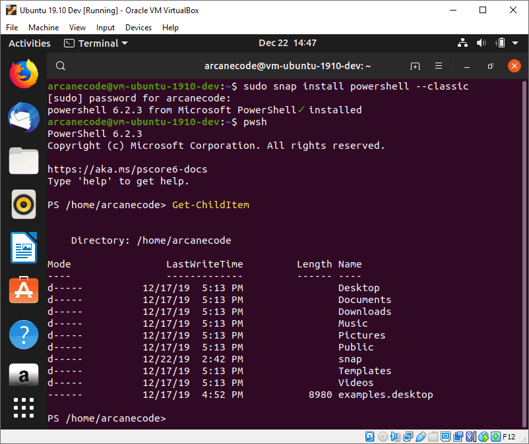Launch Rhythmbox music player
Image resolution: width=529 pixels, height=444 pixels.
(23, 204)
